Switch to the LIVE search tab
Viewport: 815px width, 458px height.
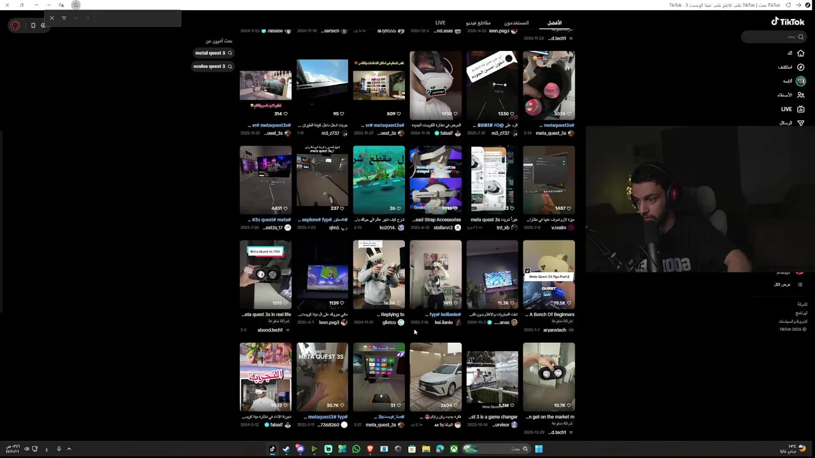(x=440, y=23)
